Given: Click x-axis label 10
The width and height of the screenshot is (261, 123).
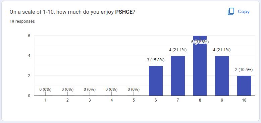Looking at the screenshot, I should click(244, 100).
